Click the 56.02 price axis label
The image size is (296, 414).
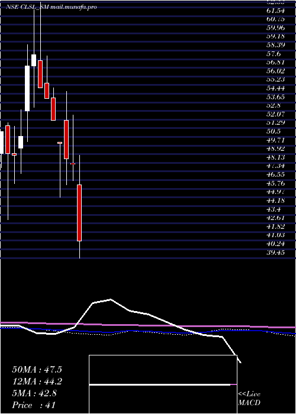(x=276, y=71)
